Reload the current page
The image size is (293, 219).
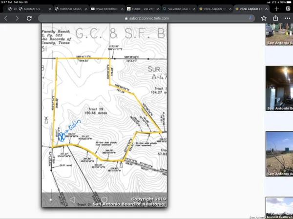pos(29,18)
